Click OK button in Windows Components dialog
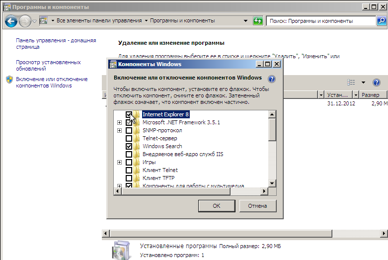Screen dimensions: 388x260 [x=217, y=206]
